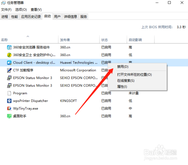Click the icon of the first EPSON Status Monitor 3 row
The width and height of the screenshot is (188, 165).
9,78
